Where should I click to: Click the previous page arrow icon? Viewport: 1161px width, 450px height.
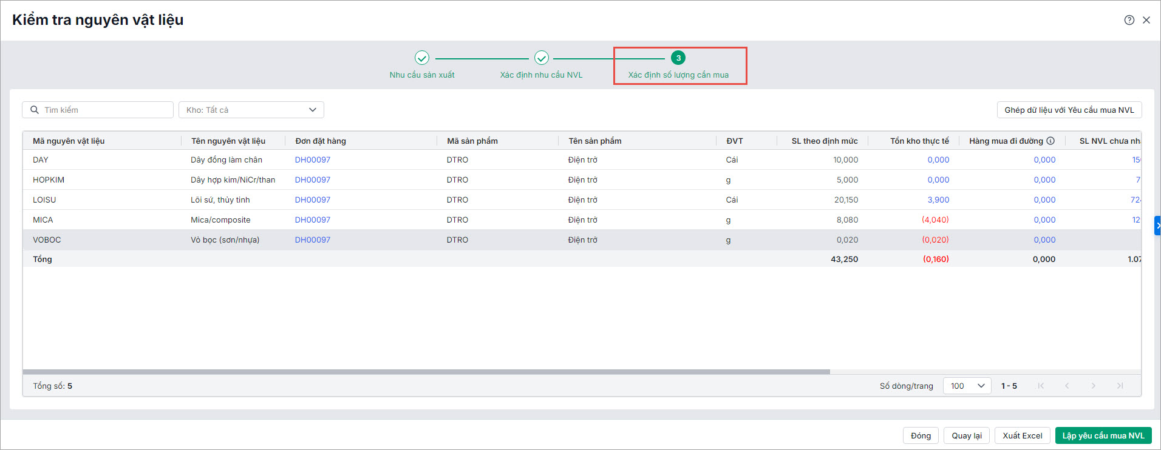[1067, 386]
